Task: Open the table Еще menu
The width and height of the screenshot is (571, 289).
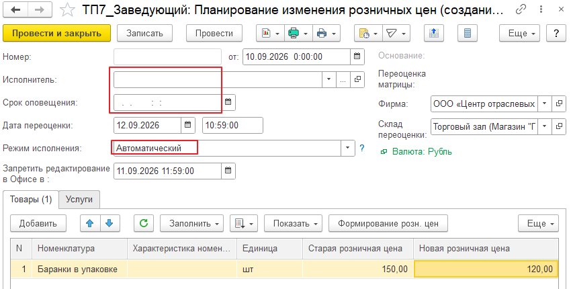Action: click(538, 223)
